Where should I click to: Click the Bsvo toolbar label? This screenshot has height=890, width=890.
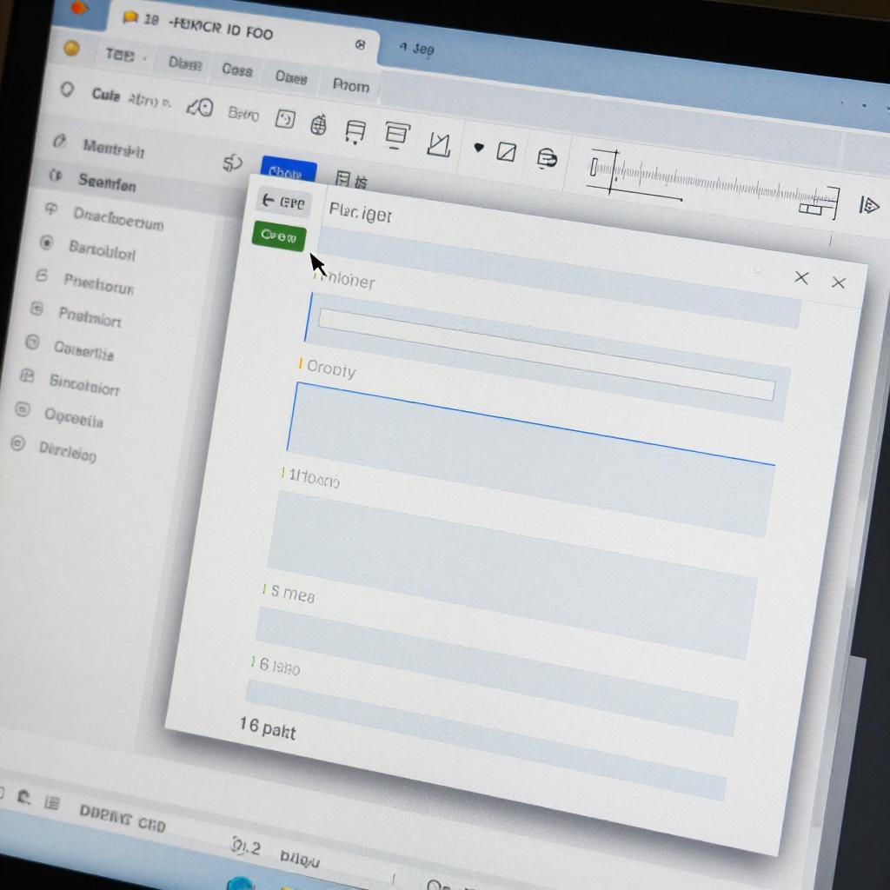[x=243, y=113]
